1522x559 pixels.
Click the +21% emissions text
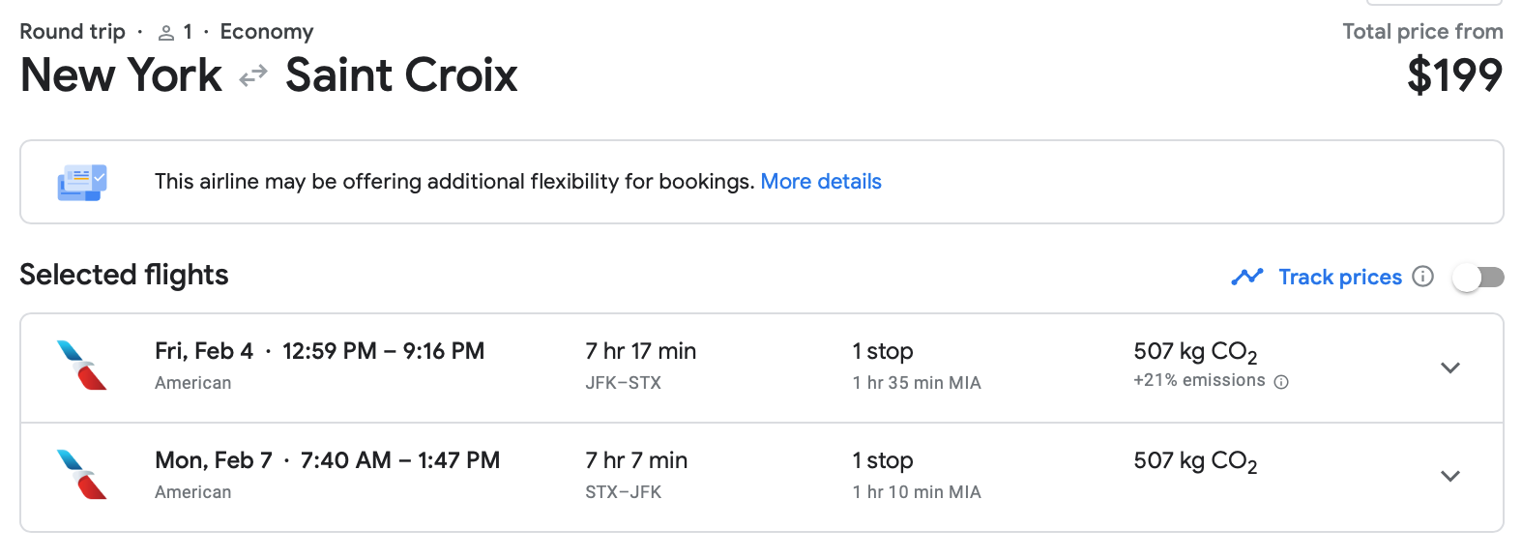1199,381
